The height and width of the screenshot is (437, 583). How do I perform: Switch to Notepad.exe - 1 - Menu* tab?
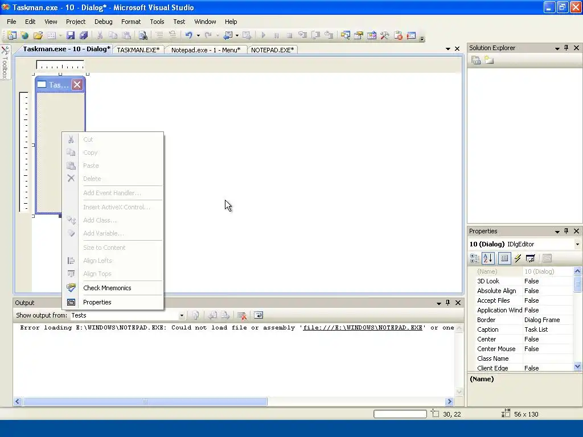(x=206, y=50)
